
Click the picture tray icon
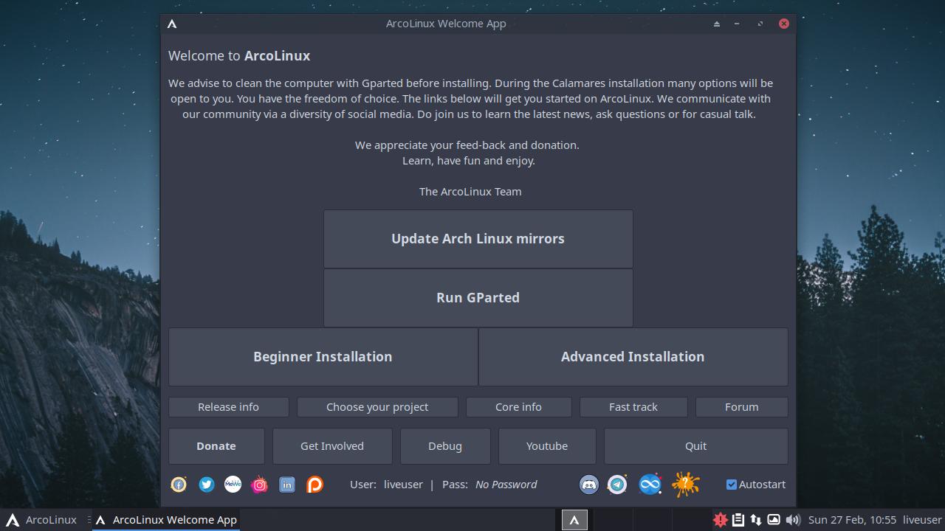pyautogui.click(x=774, y=520)
